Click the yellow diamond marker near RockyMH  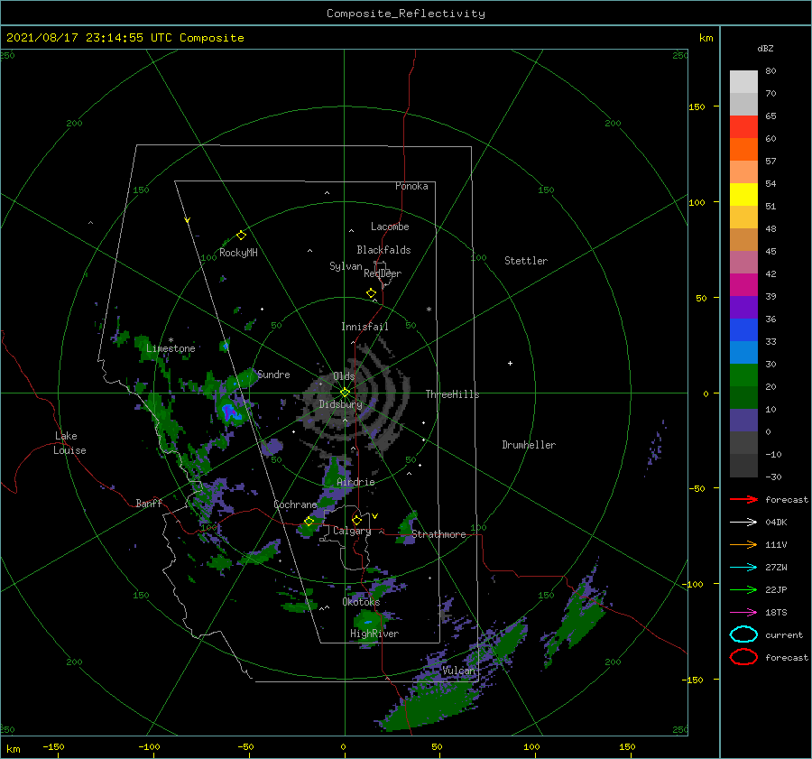pos(241,236)
